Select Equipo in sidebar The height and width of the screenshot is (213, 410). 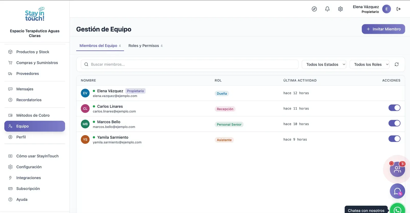[x=35, y=126]
